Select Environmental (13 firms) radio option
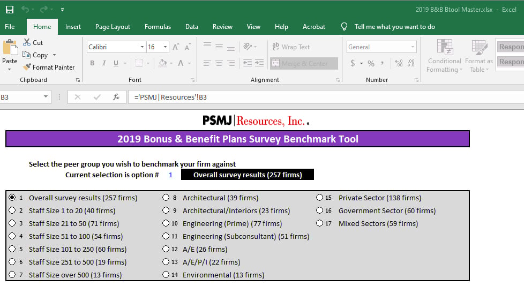 [166, 274]
